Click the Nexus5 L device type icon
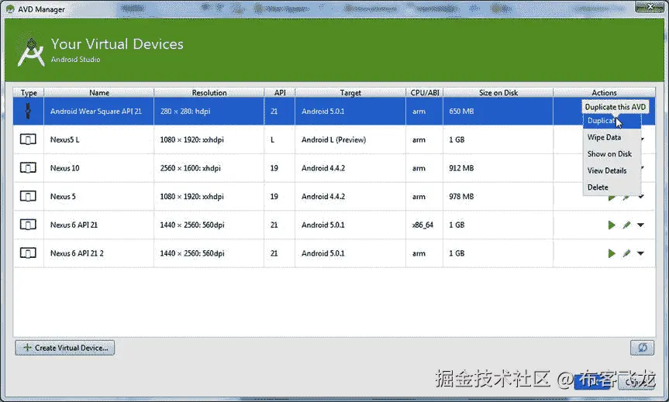This screenshot has height=402, width=669. point(28,139)
